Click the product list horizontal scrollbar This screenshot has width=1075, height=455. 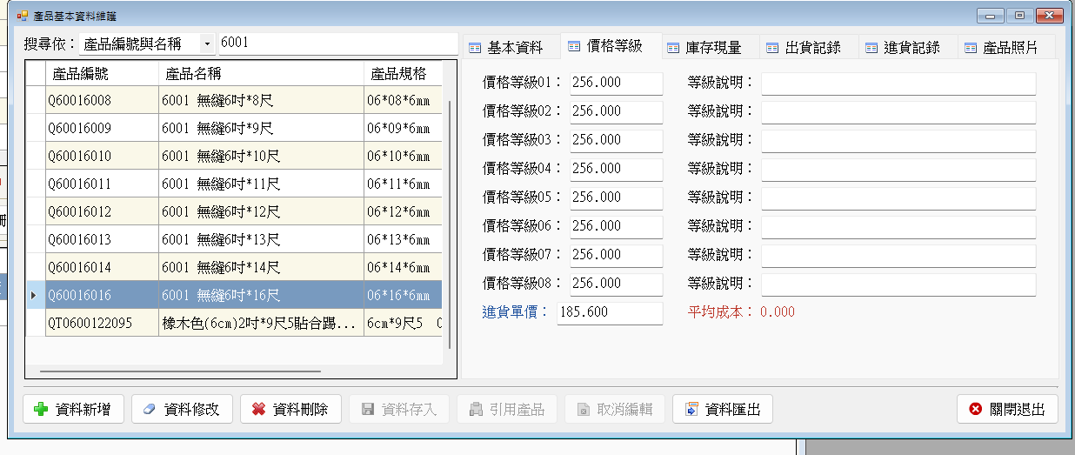(181, 371)
